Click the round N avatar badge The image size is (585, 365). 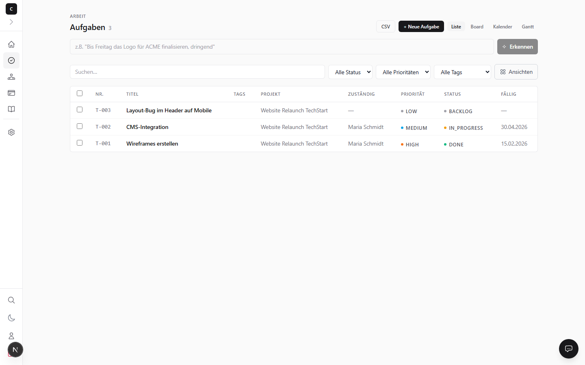[15, 350]
